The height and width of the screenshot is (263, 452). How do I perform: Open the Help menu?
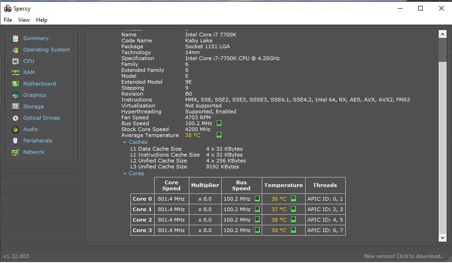(x=42, y=20)
